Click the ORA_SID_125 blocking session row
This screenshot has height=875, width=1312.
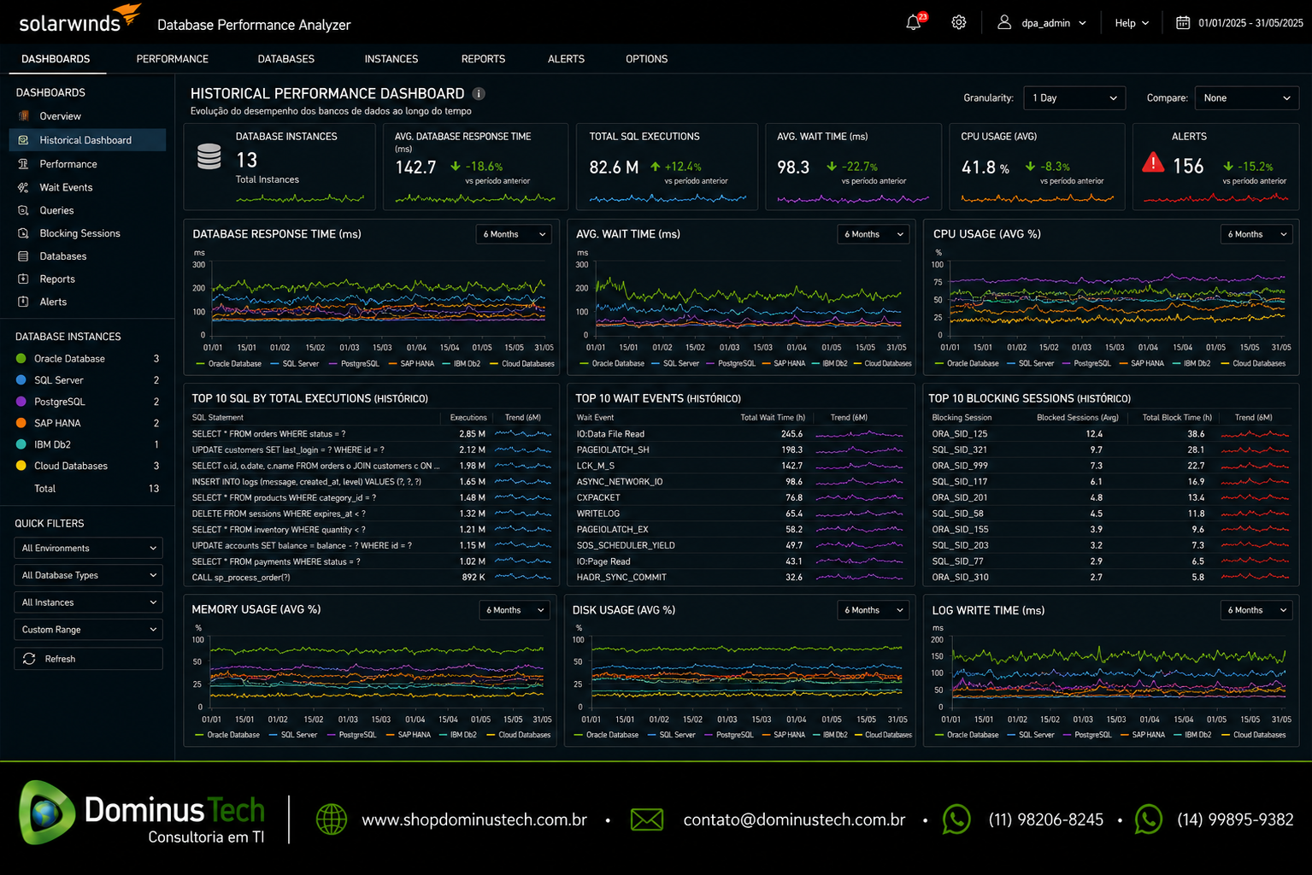coord(1111,434)
